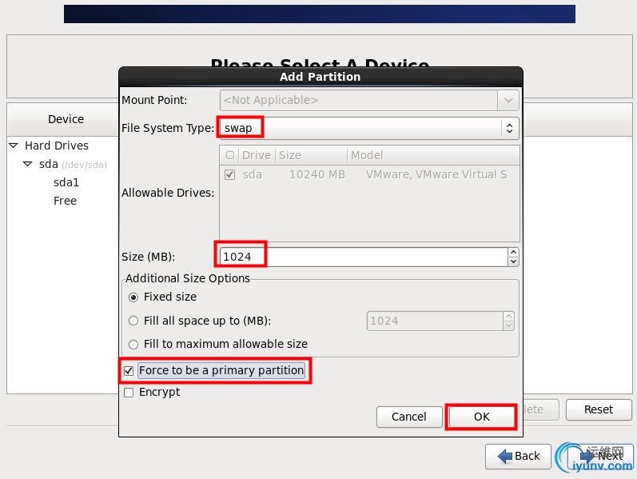Click the sda 10240 MB drive row
The image size is (637, 479).
pyautogui.click(x=369, y=175)
